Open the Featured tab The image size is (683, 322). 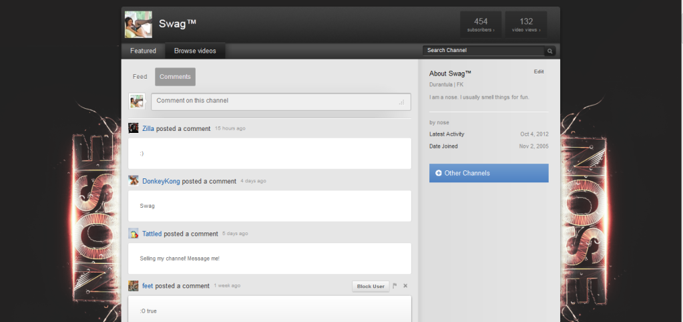[x=143, y=51]
